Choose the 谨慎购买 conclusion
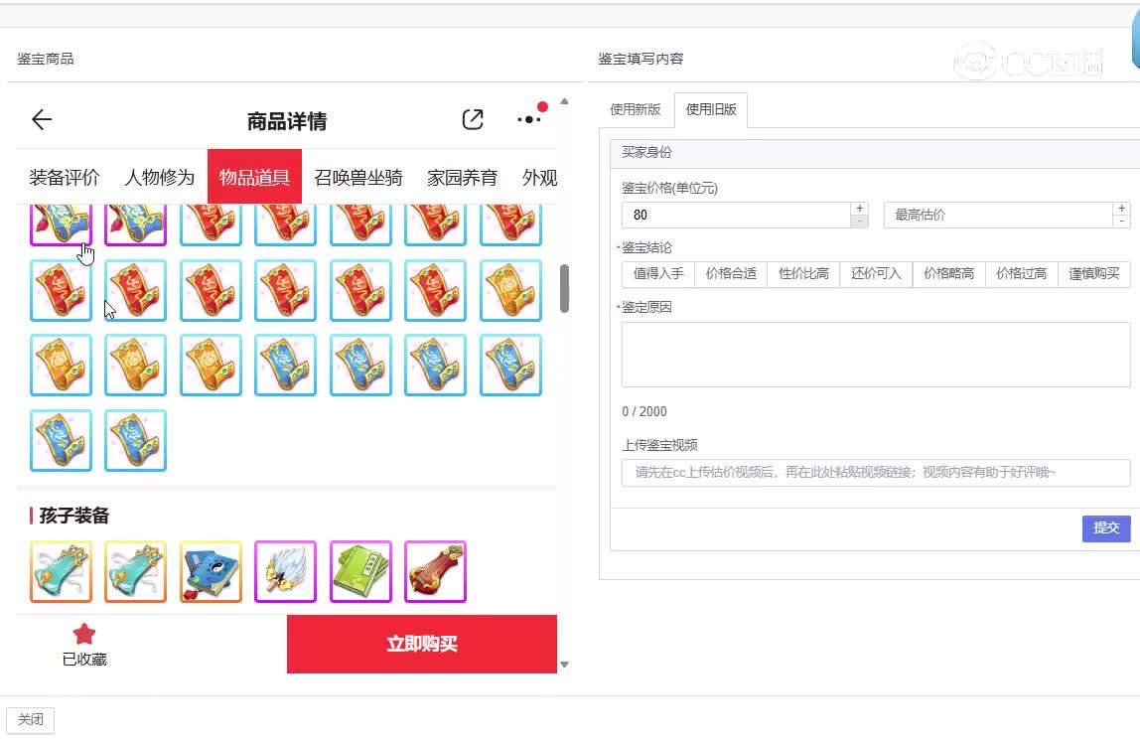 coord(1094,273)
